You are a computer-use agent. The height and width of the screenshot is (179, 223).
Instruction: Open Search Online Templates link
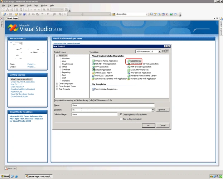[x=105, y=89]
